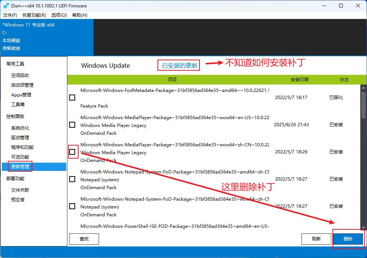Enable the Notepad amd64 package checkbox
Image resolution: width=367 pixels, height=258 pixels.
click(x=72, y=179)
